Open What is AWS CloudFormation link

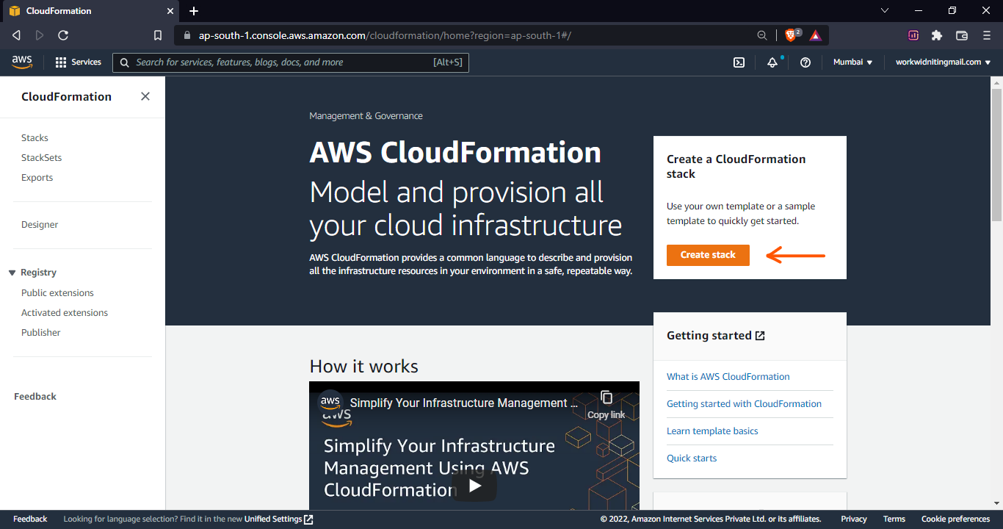[728, 377]
